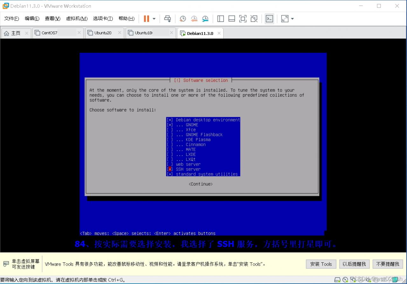Click 'Choose software to install:' text

[x=123, y=110]
